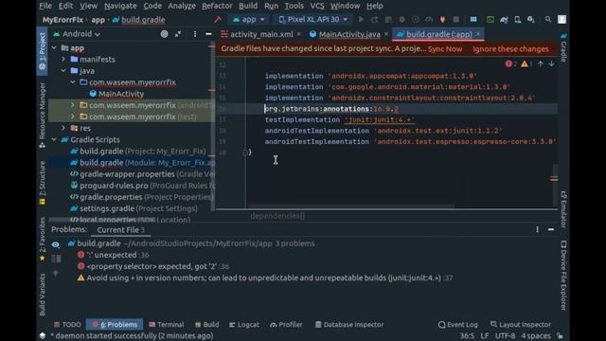606x341 pixels.
Task: Open the Refactor menu
Action: point(217,6)
